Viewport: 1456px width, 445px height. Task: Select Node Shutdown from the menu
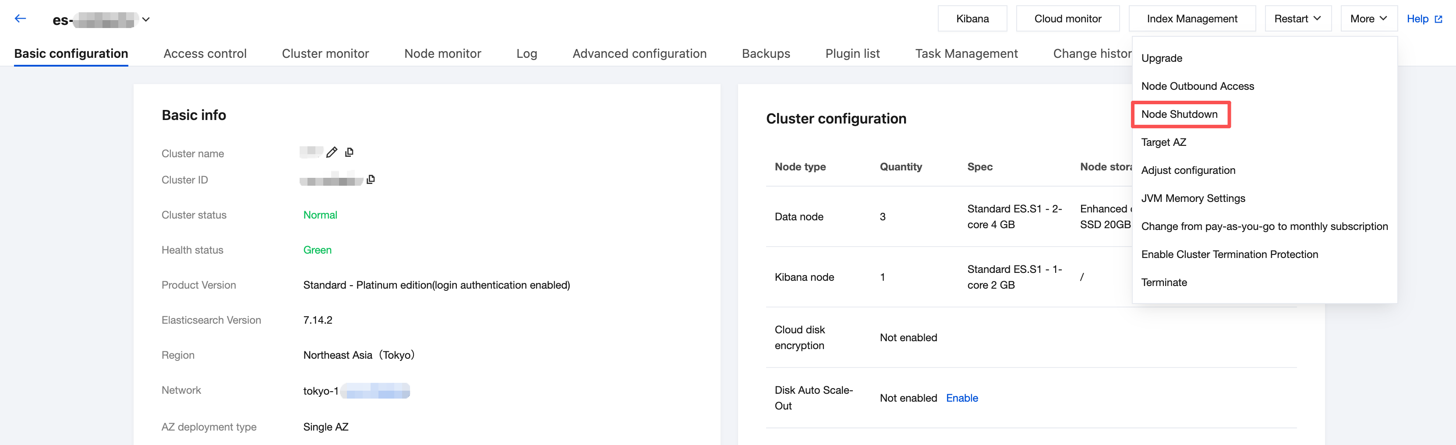point(1179,114)
